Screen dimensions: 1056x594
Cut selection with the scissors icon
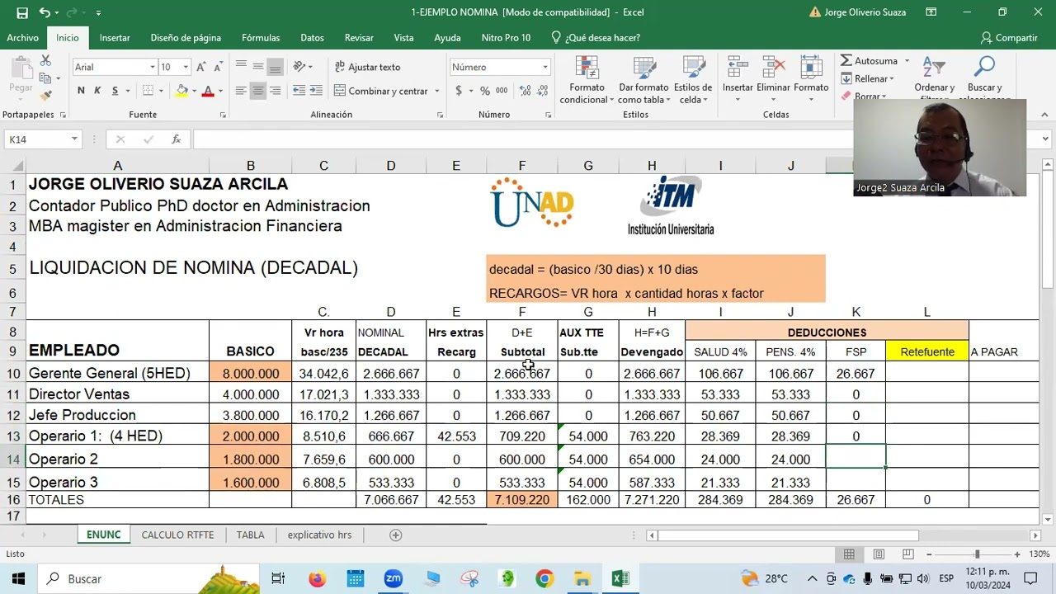coord(45,61)
